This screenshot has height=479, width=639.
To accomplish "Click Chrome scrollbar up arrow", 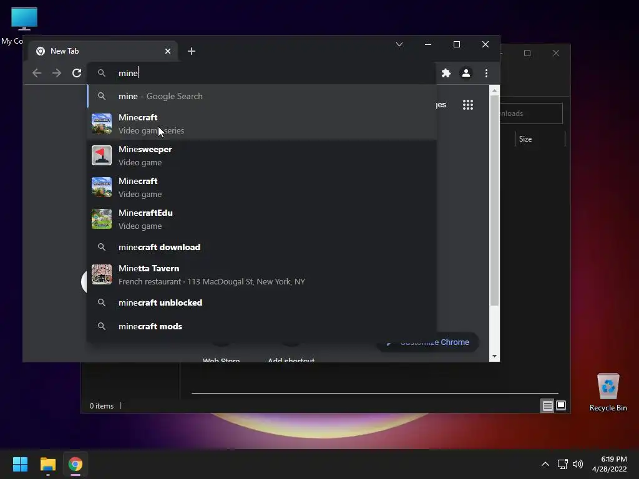I will (494, 90).
